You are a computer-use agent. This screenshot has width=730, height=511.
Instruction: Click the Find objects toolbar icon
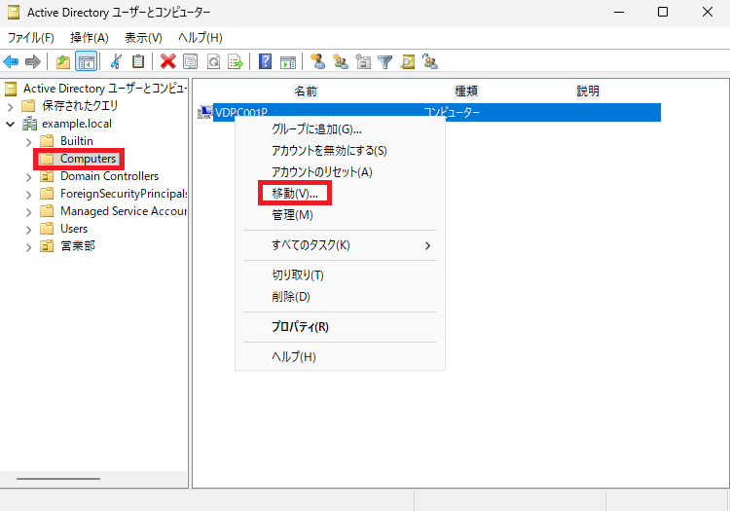(408, 61)
